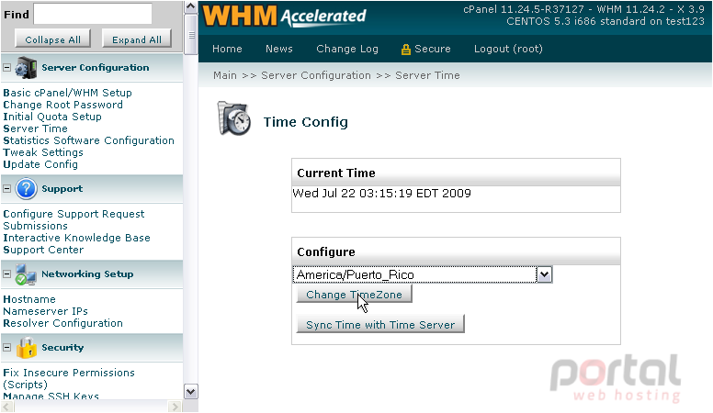Click the sidebar scroll up arrow
This screenshot has width=713, height=413.
tap(190, 6)
